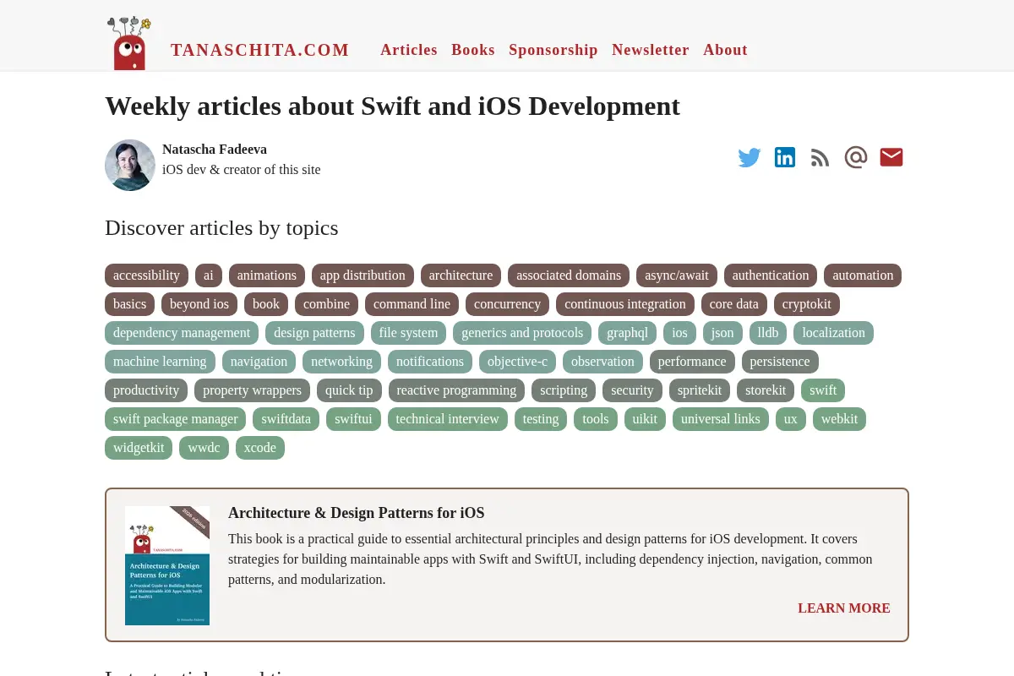Select the persistence tag
Viewport: 1014px width, 676px height.
780,362
